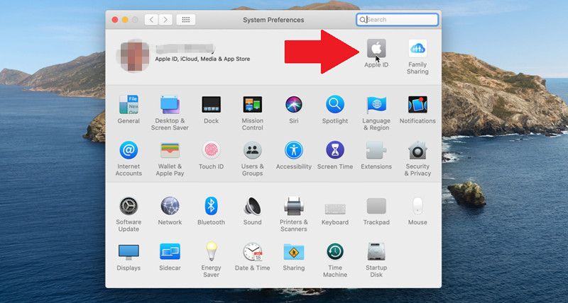The width and height of the screenshot is (568, 303).
Task: Minimize System Preferences with the yellow button
Action: pos(125,20)
